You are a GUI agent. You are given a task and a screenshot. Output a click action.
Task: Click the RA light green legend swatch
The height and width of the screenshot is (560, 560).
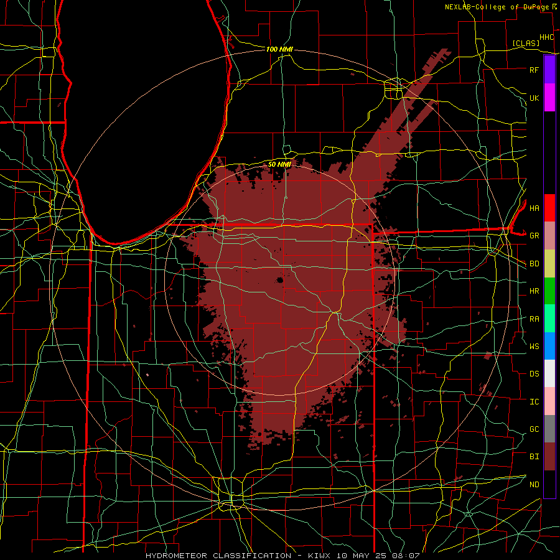(549, 319)
